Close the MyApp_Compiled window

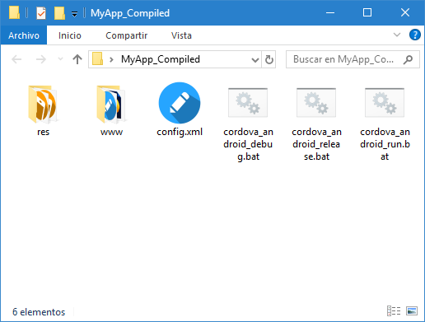click(405, 12)
